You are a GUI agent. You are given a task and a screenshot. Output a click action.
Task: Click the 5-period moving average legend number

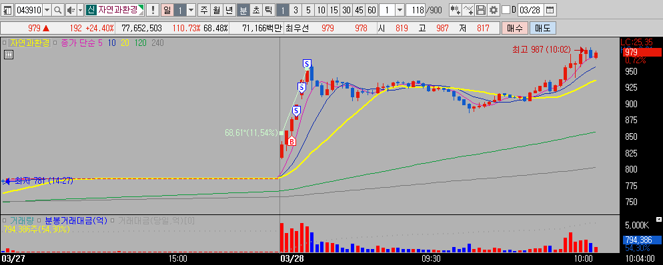click(x=100, y=43)
